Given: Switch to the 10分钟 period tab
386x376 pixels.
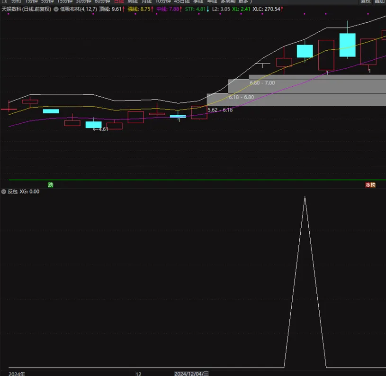Looking at the screenshot, I should coord(163,1).
